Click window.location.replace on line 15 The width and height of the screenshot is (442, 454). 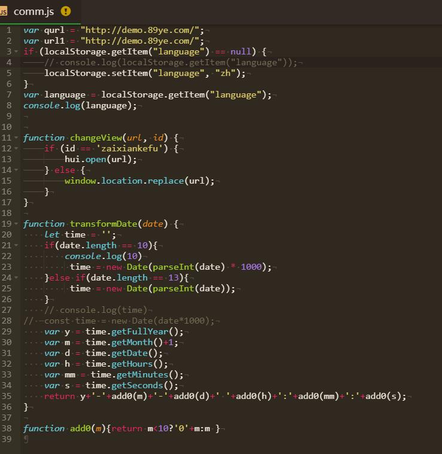point(124,181)
